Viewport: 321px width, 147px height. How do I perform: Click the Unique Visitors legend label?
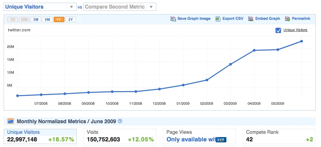[295, 30]
